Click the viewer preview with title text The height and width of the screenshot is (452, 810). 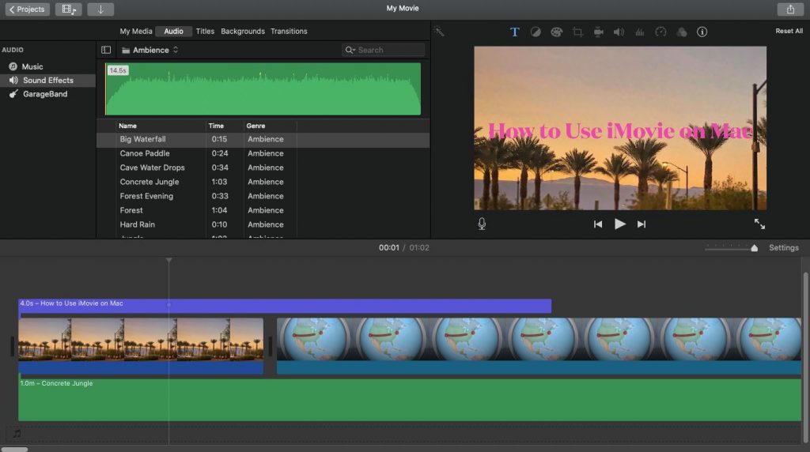pyautogui.click(x=620, y=128)
